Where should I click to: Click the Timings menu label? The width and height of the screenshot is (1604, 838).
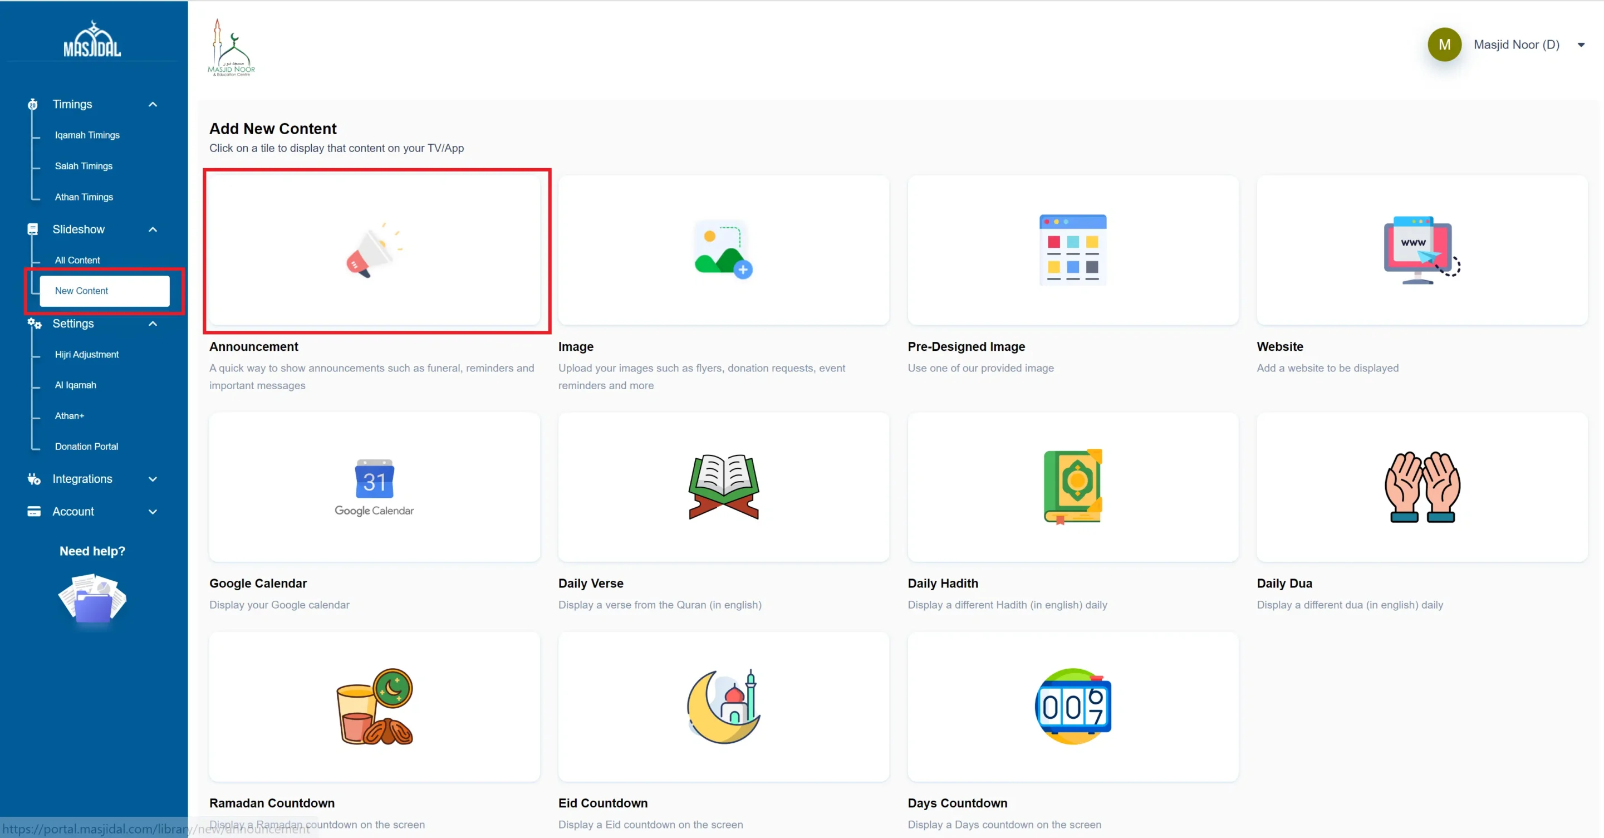click(72, 104)
